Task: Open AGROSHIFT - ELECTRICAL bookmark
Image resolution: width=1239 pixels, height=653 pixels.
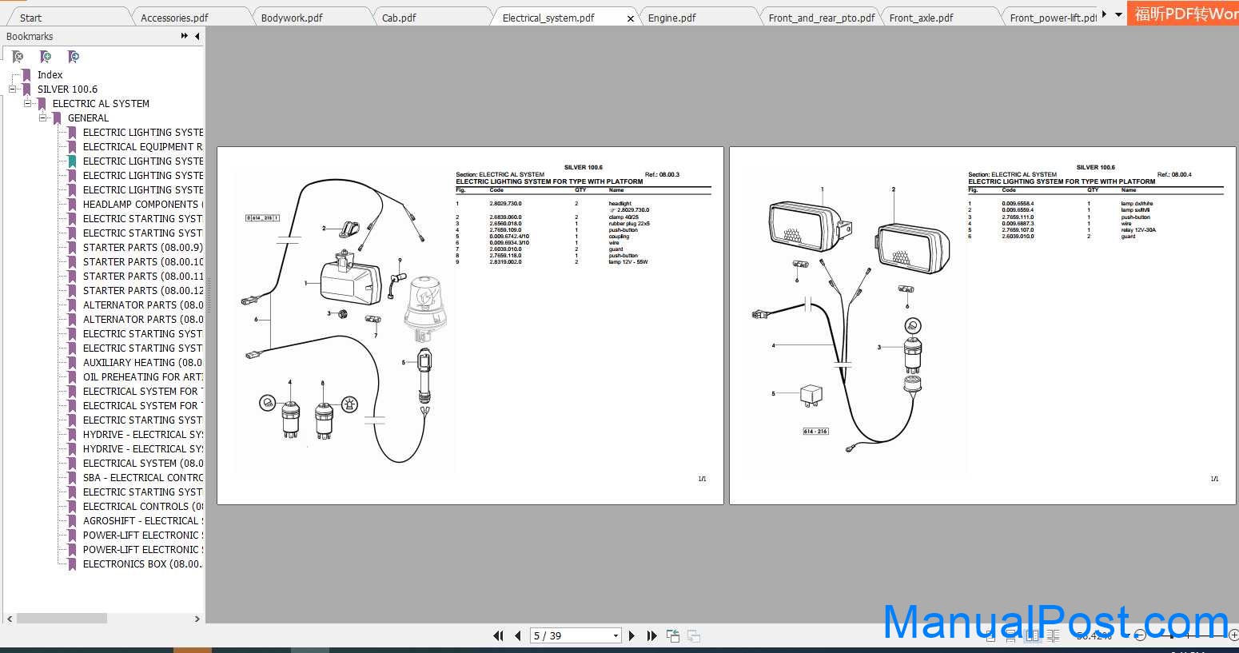Action: [142, 521]
